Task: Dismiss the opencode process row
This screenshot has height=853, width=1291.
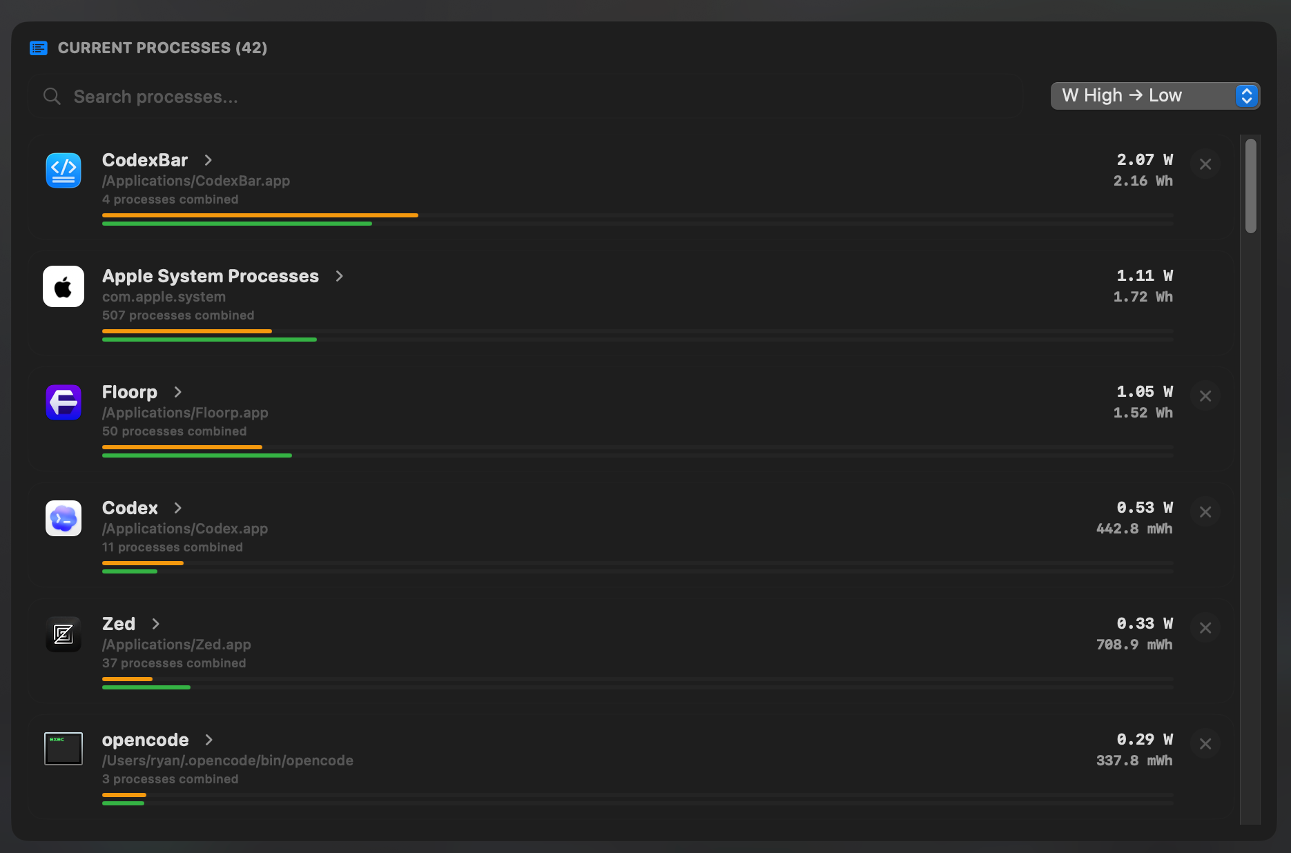Action: pos(1205,744)
